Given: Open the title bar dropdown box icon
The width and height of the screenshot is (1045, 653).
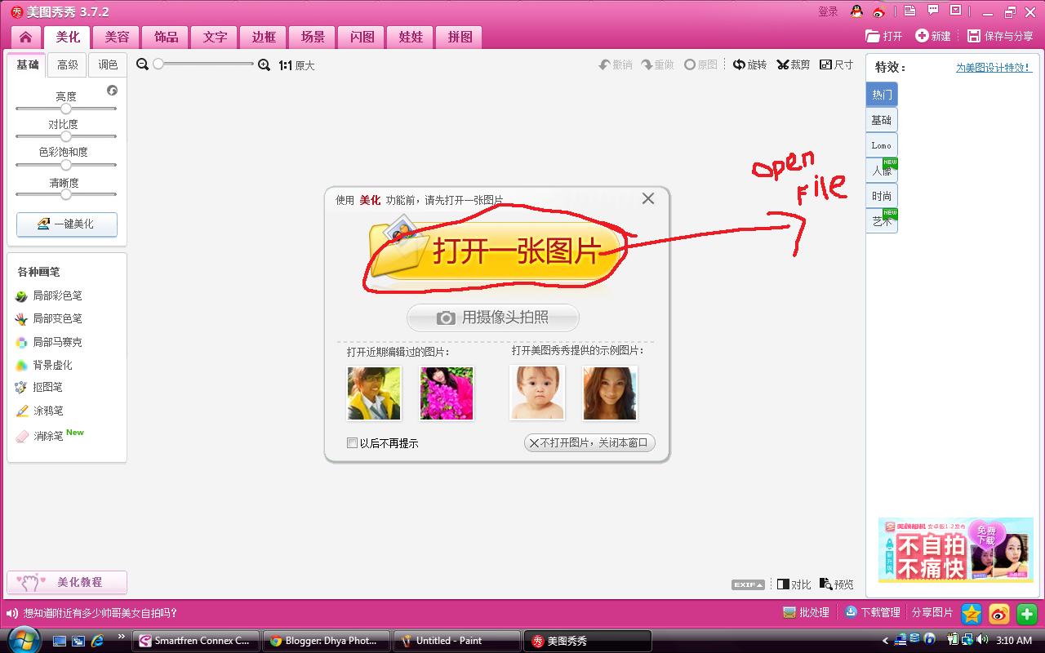Looking at the screenshot, I should tap(957, 11).
